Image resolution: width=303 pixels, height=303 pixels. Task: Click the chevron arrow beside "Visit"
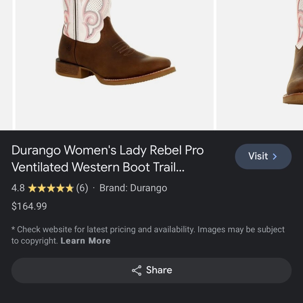[x=275, y=156]
